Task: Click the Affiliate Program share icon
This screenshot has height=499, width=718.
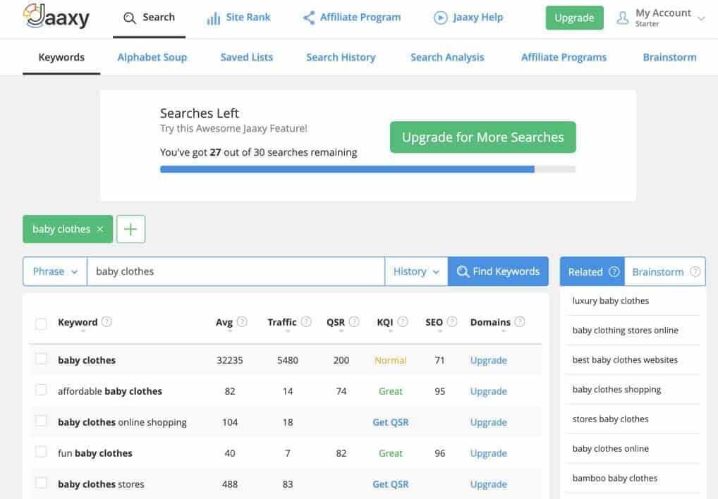Action: tap(309, 18)
